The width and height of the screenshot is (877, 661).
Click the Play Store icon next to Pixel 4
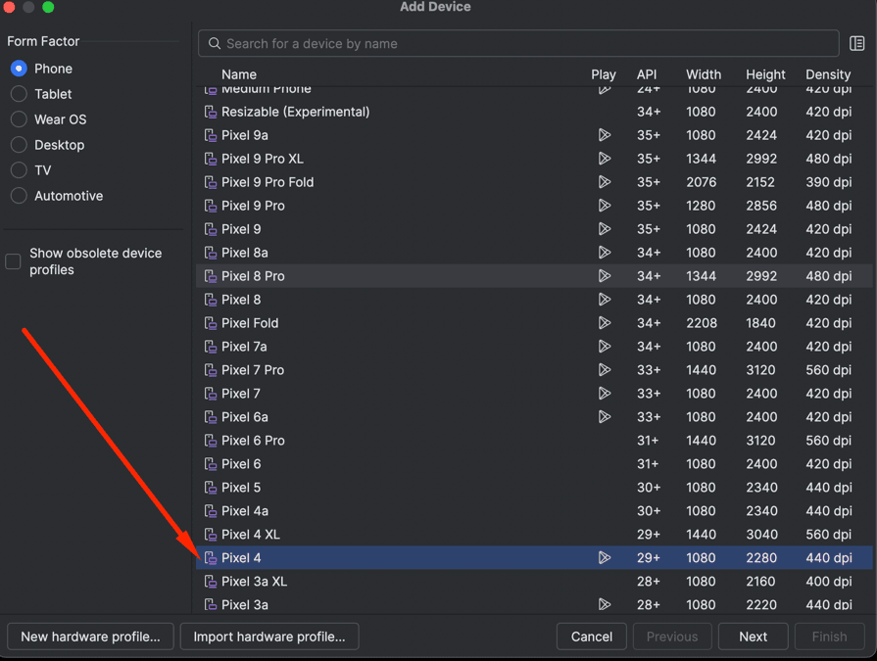(x=605, y=557)
